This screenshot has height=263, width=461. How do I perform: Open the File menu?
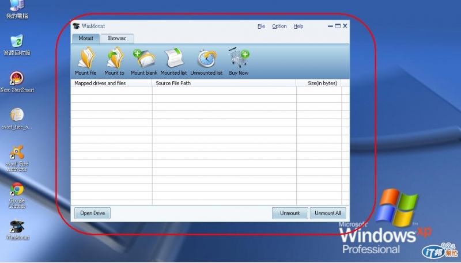pos(261,26)
